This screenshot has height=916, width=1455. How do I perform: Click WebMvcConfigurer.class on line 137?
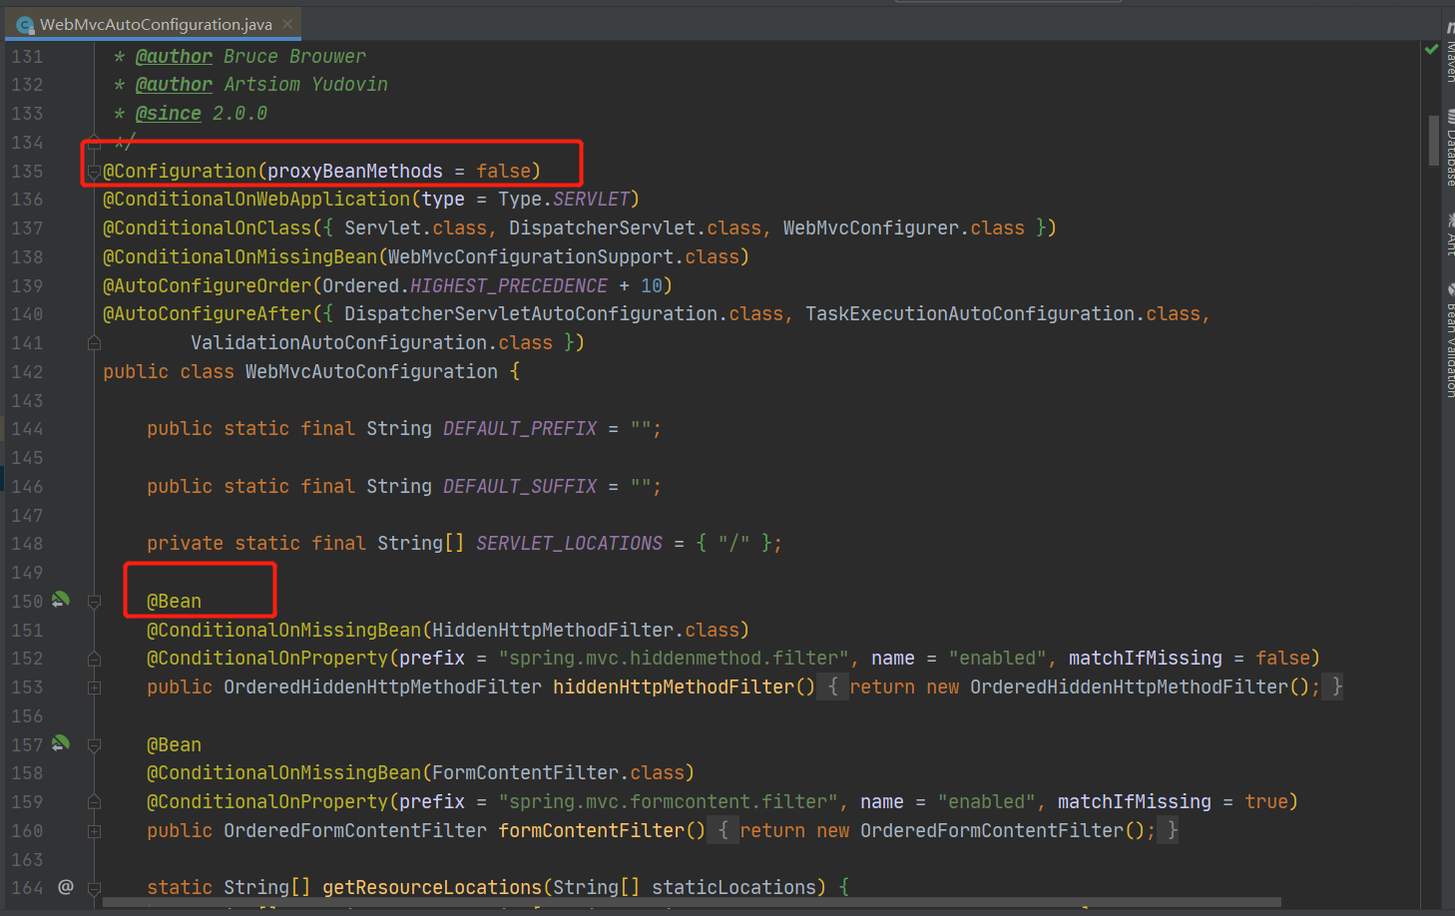coord(903,228)
